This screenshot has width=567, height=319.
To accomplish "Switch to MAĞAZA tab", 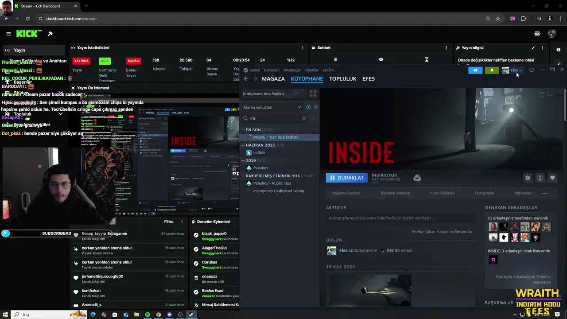I will pyautogui.click(x=273, y=79).
